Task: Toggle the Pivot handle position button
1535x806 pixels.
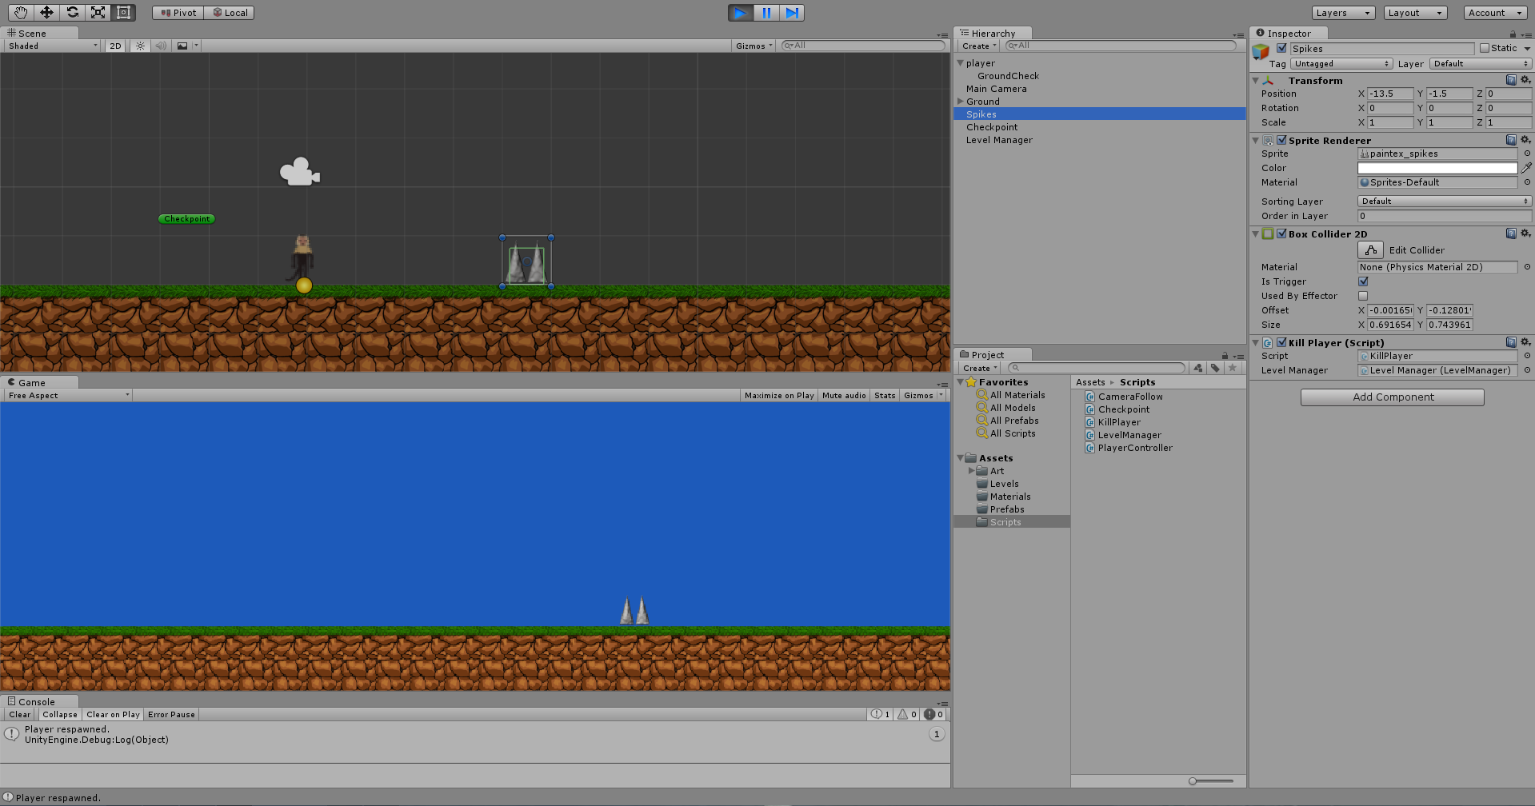Action: (x=178, y=13)
